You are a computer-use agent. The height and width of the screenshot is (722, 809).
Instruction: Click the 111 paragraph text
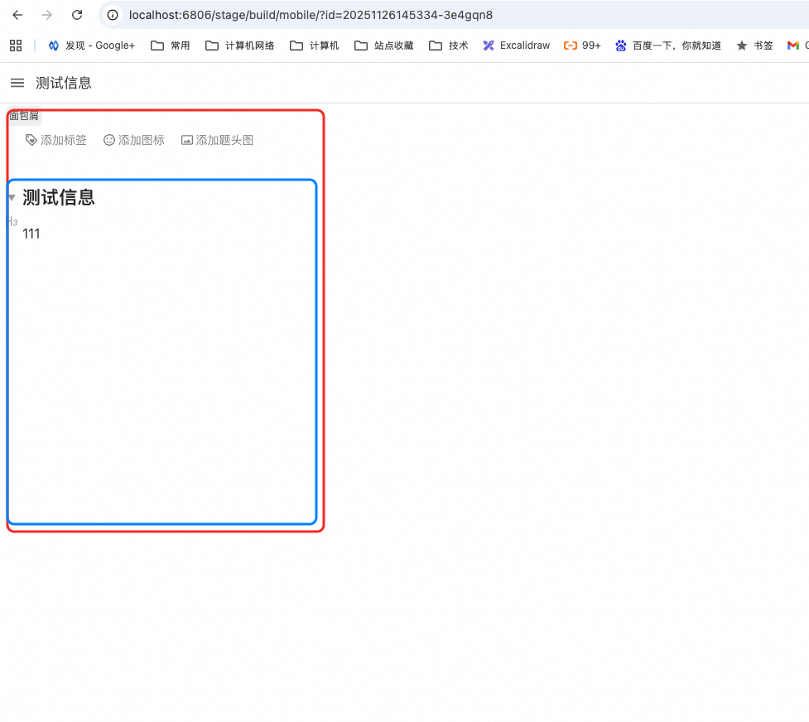[31, 233]
